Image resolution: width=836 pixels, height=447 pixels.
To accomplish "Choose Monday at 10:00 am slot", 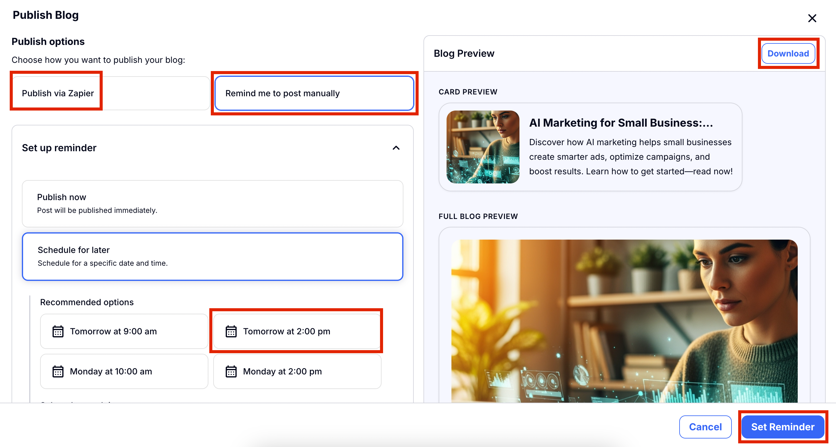I will 124,371.
